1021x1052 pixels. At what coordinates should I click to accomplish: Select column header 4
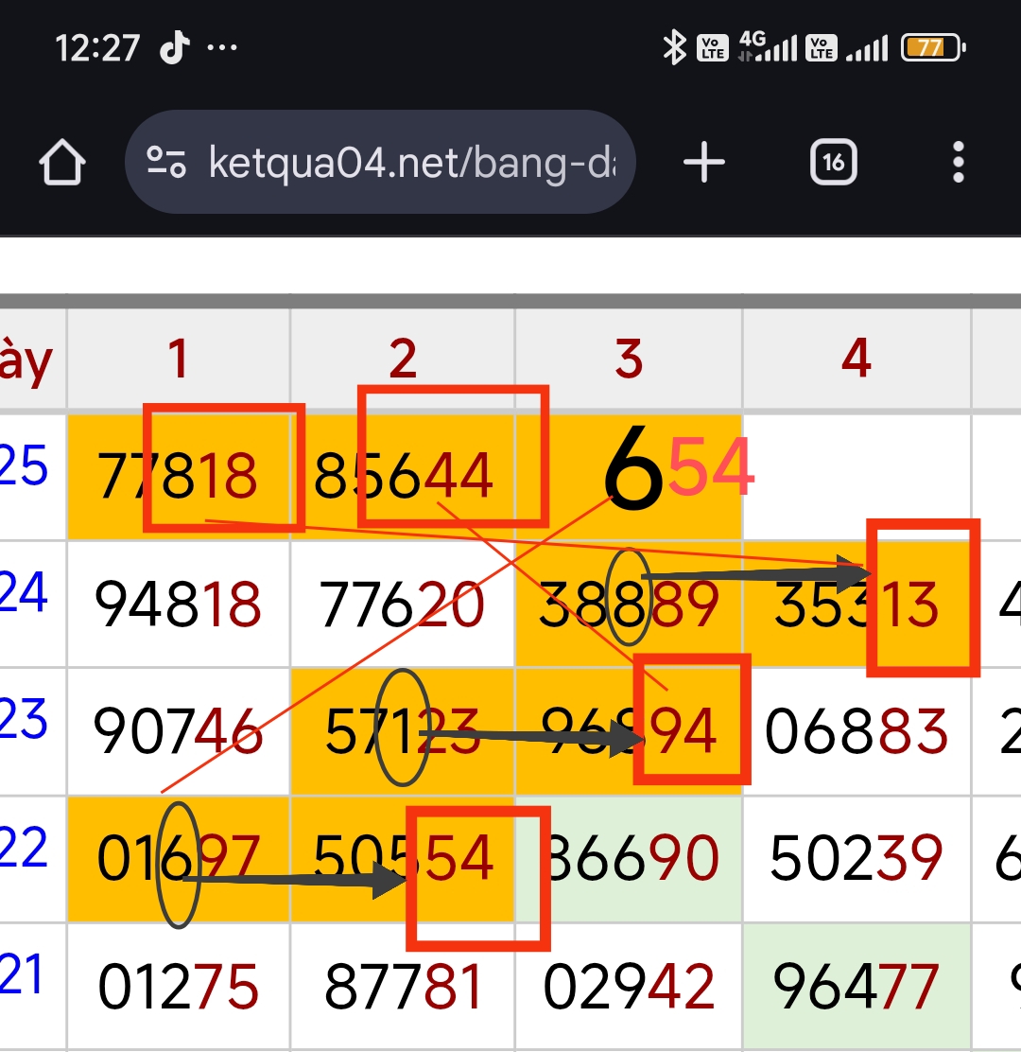point(857,359)
